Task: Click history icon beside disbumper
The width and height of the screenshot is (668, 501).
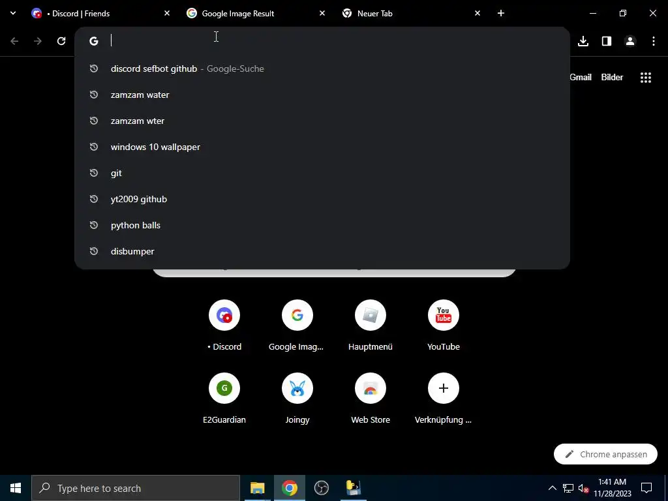Action: coord(94,251)
